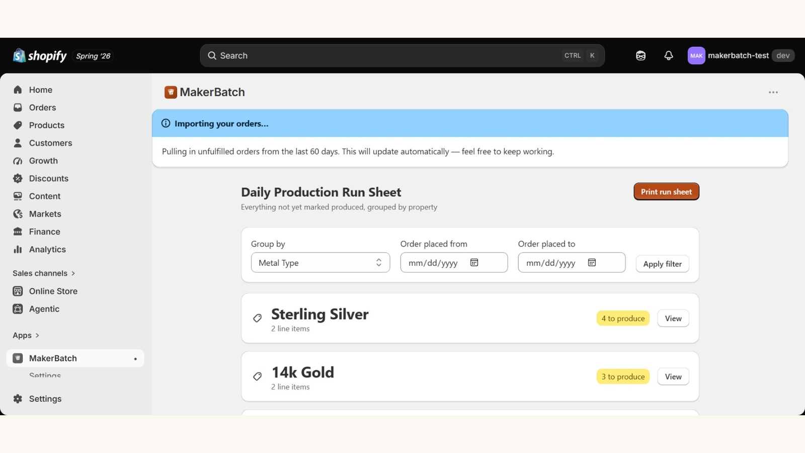Open Products in the sidebar

[75, 125]
